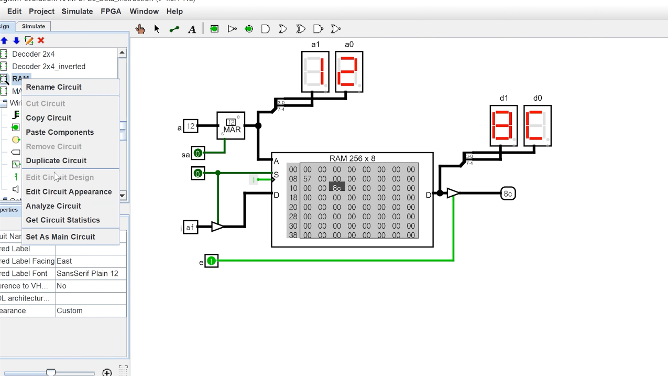
Task: Choose Rename Circuit from context menu
Action: point(70,87)
